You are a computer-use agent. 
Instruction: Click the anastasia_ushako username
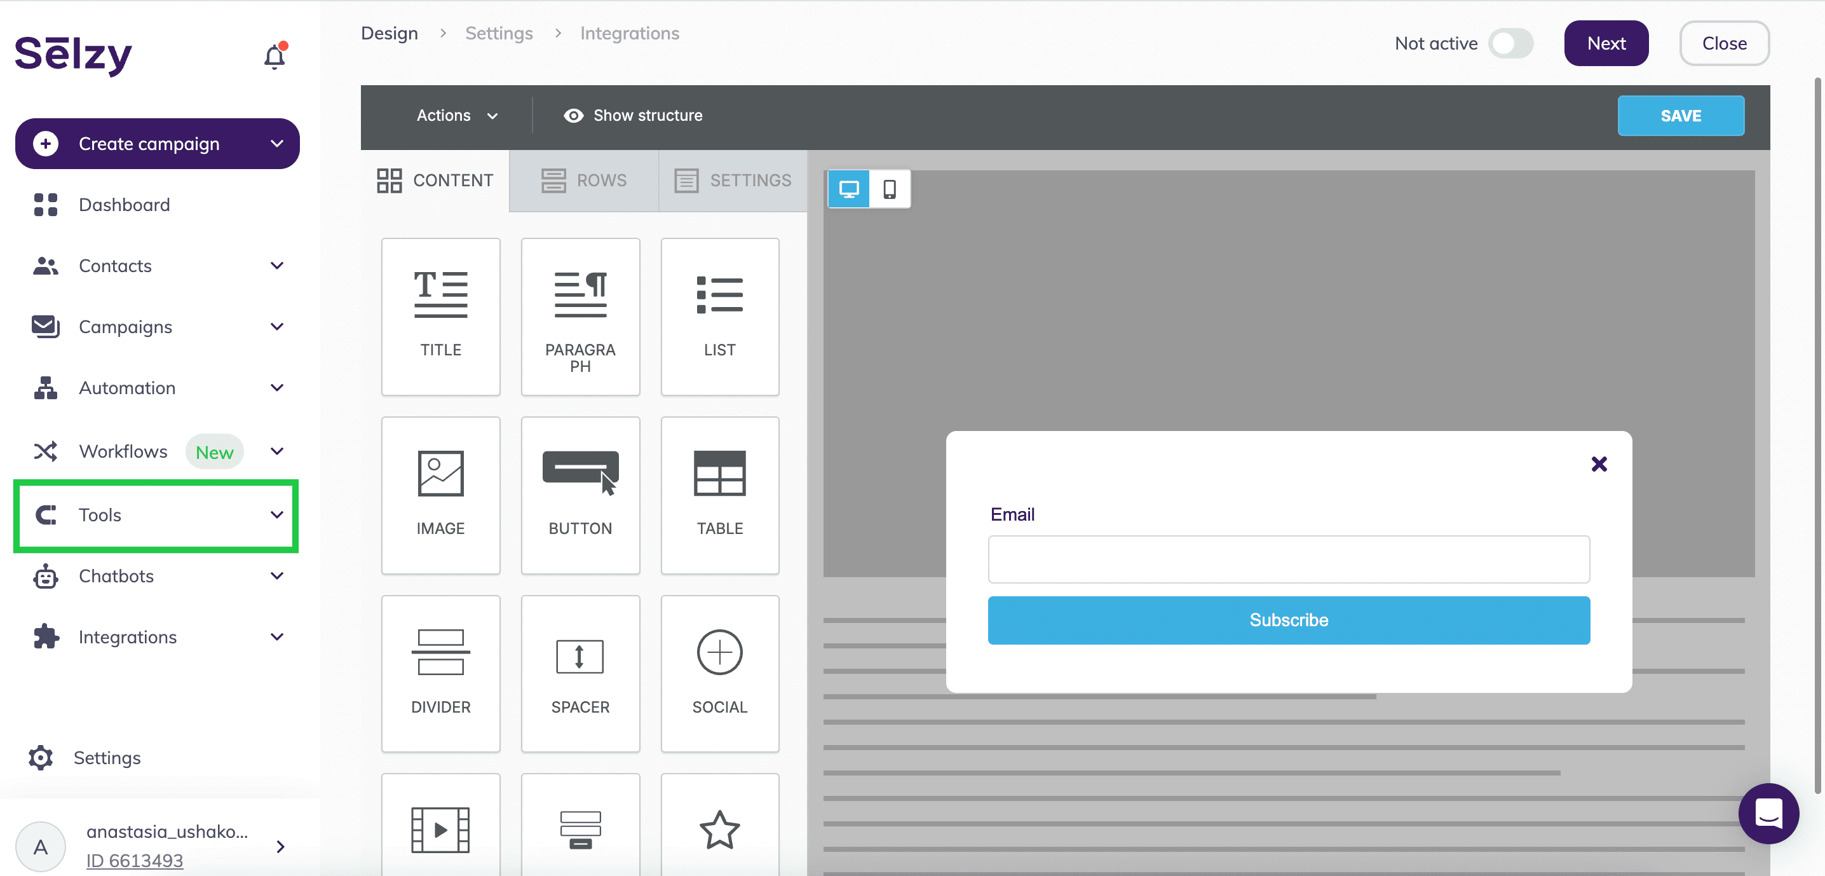point(167,832)
